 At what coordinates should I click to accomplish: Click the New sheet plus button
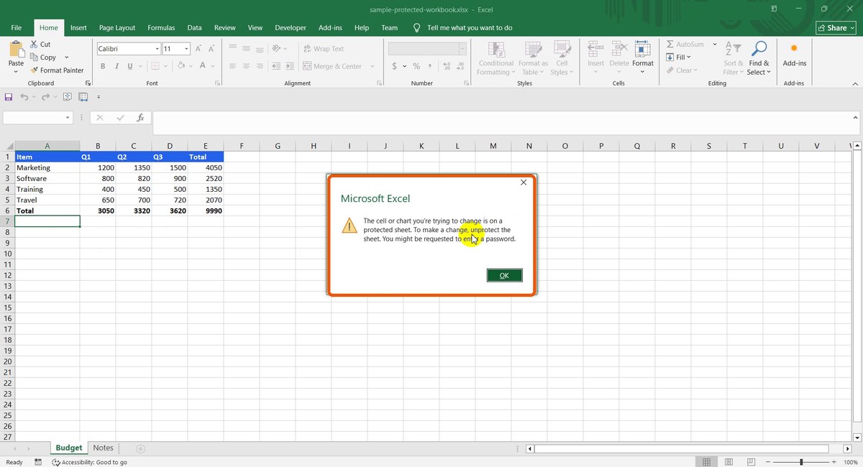click(x=140, y=449)
